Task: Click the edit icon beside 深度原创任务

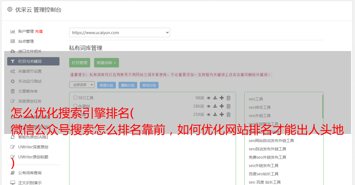Action: (x=12, y=101)
